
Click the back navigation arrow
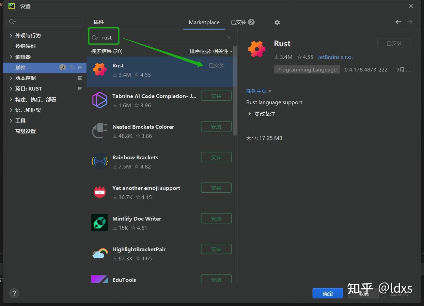click(x=398, y=21)
